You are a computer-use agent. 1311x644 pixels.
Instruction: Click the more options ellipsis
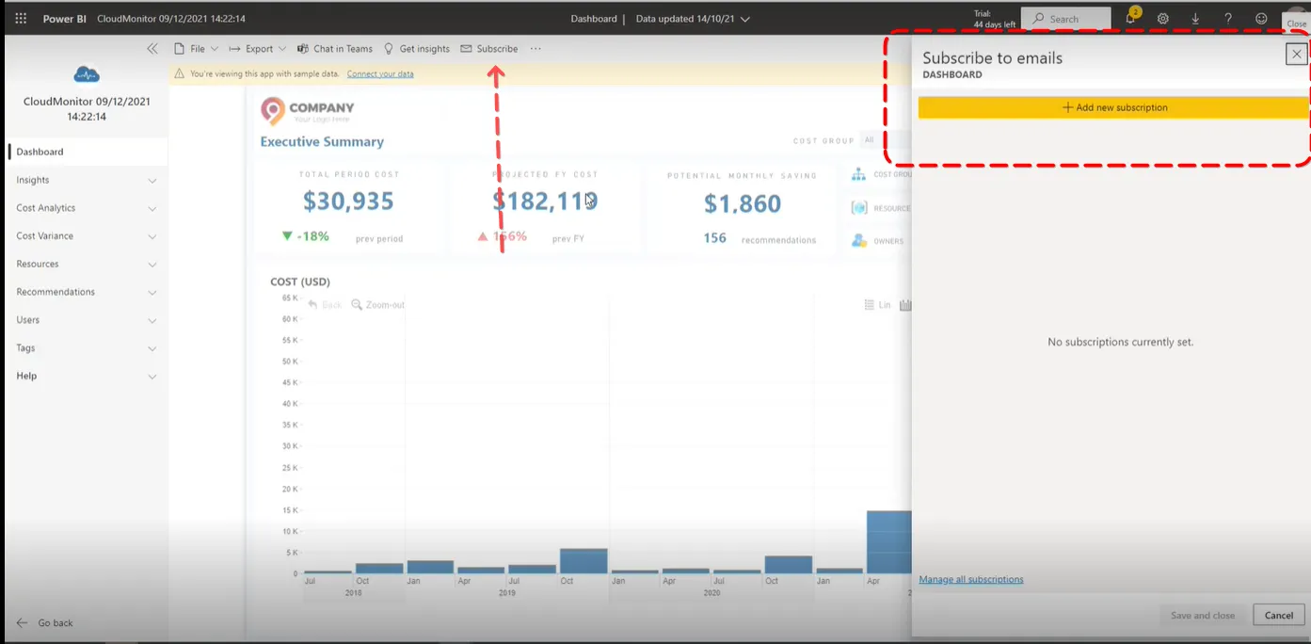click(x=536, y=49)
